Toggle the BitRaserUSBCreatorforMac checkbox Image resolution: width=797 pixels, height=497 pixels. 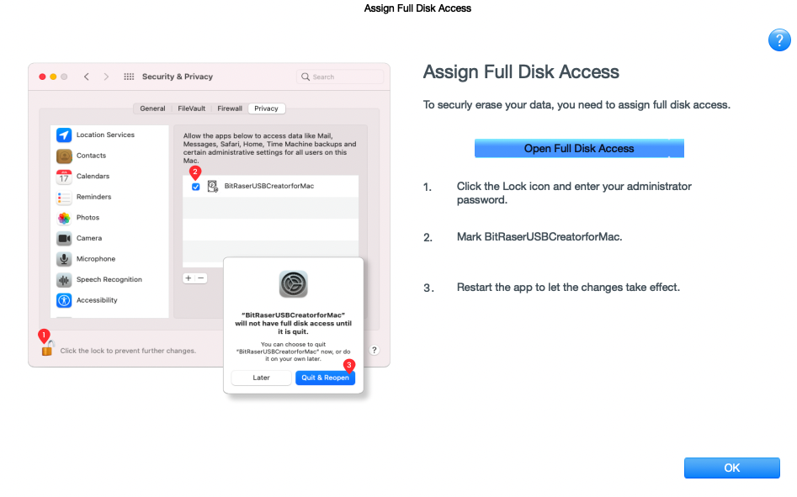196,187
